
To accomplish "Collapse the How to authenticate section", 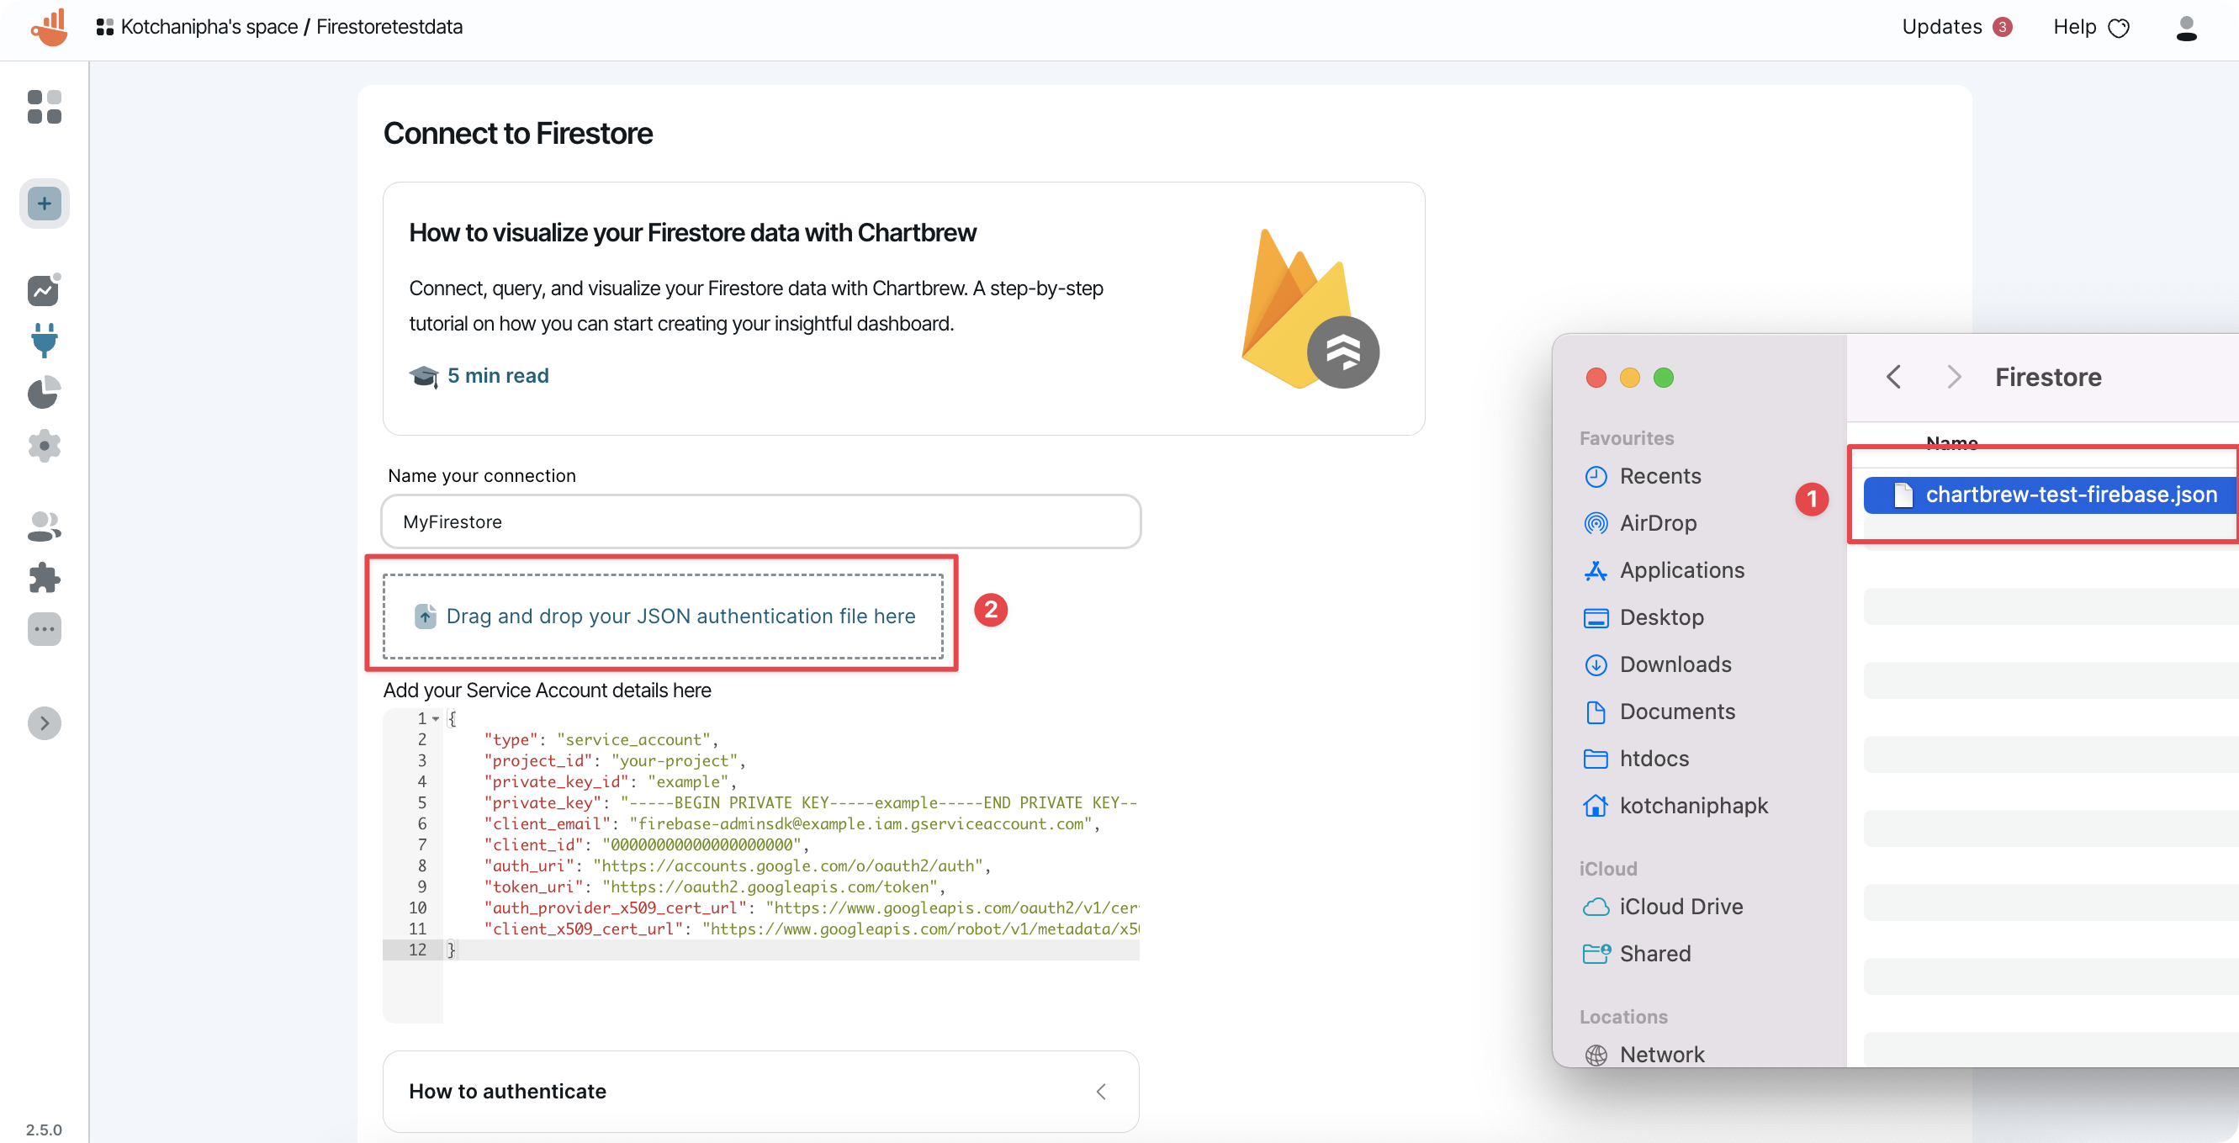I will coord(1100,1092).
